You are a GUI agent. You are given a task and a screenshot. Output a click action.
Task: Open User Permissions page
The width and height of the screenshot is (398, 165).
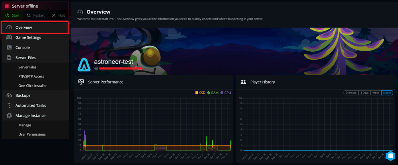(32, 134)
